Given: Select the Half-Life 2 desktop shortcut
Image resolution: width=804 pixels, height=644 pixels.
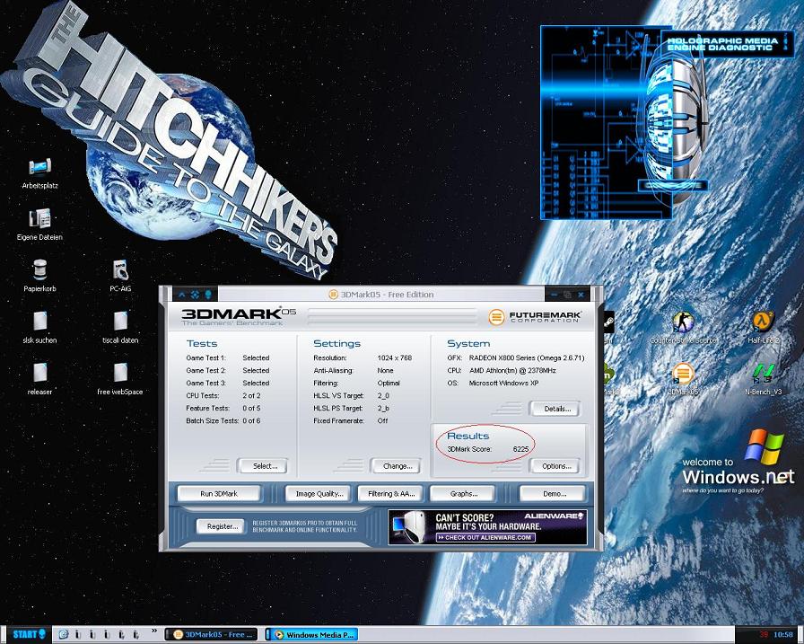Looking at the screenshot, I should [x=763, y=327].
